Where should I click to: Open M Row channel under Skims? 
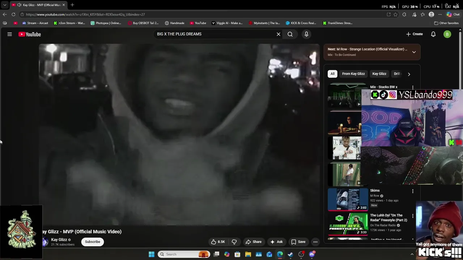[374, 196]
